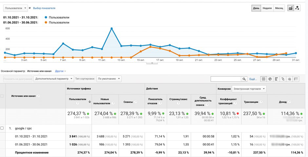Screen dimensions: 308x157
Task: Click the table search input field
Action: pos(226,79)
